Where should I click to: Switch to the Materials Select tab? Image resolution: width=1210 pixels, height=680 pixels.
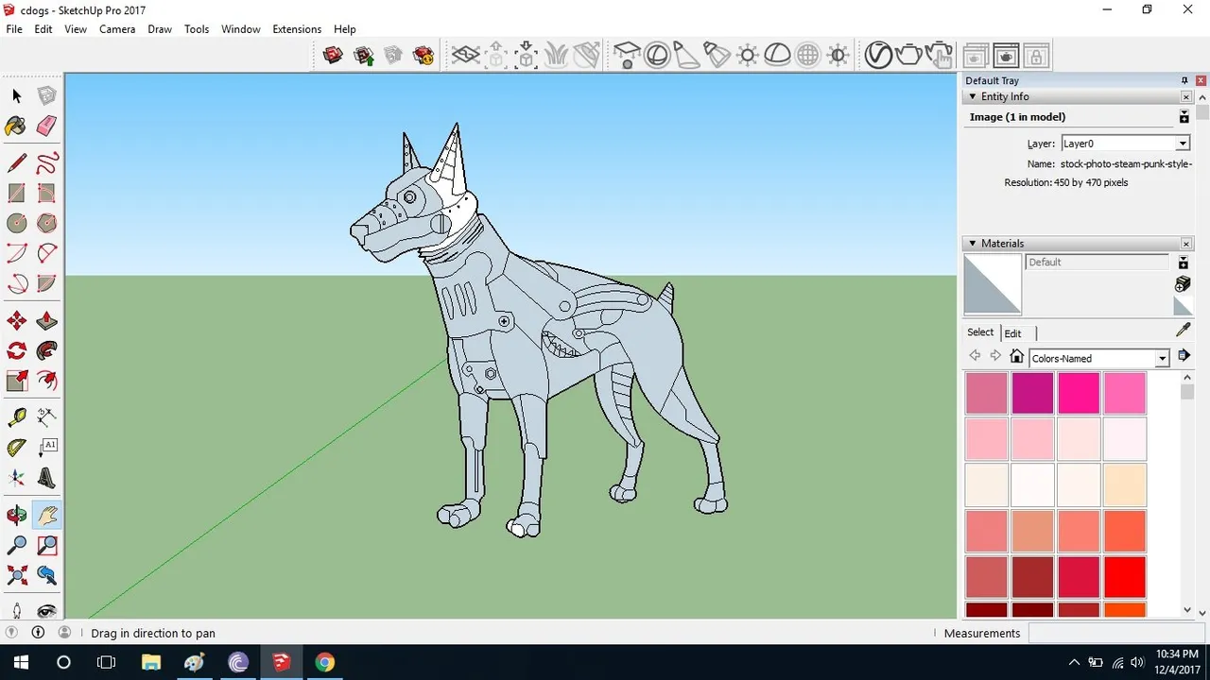point(980,332)
